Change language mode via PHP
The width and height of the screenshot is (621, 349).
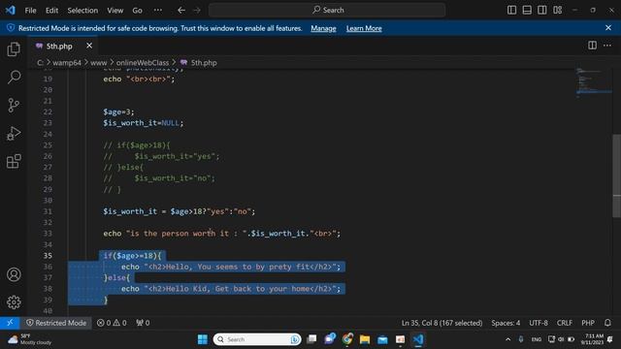click(588, 323)
